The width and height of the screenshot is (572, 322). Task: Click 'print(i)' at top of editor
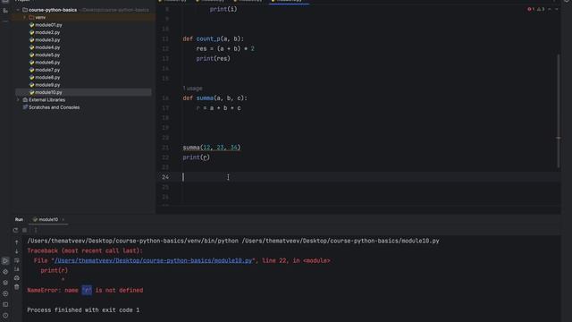click(223, 9)
